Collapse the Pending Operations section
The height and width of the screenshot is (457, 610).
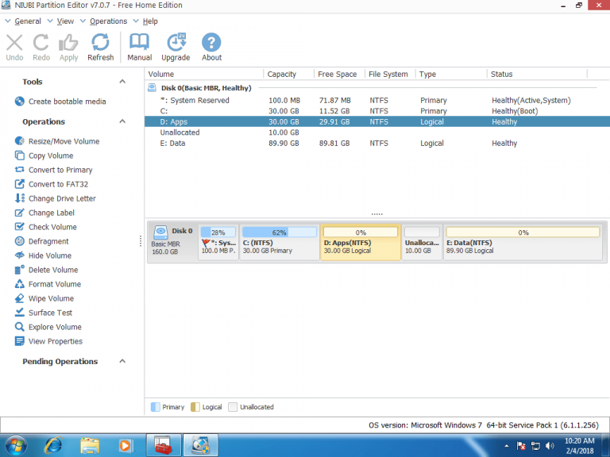coord(122,362)
